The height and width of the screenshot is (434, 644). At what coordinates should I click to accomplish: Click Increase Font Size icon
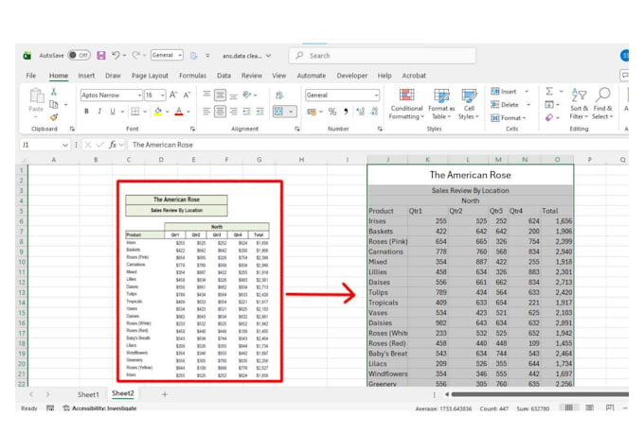pos(173,95)
